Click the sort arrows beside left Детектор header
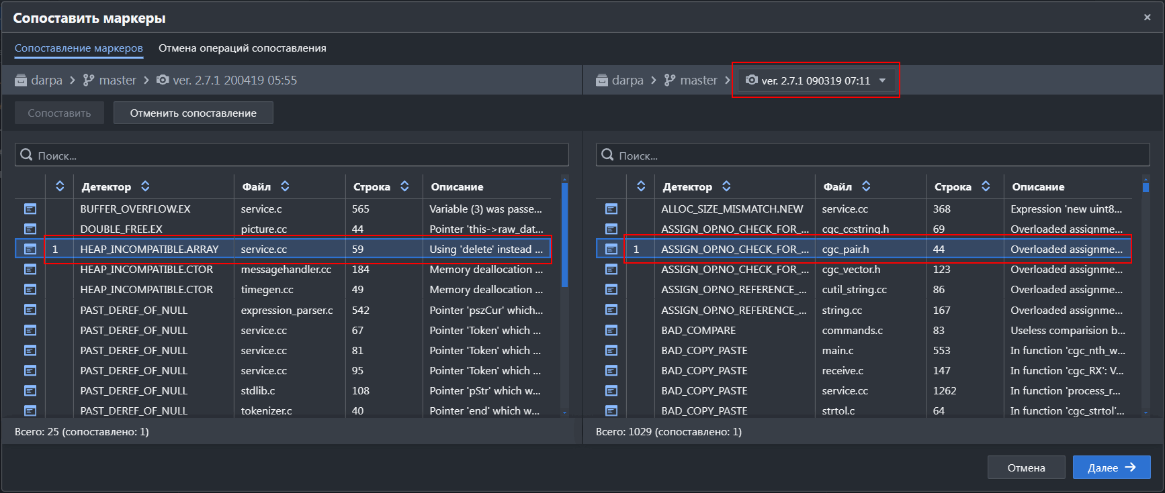1165x493 pixels. (x=145, y=186)
